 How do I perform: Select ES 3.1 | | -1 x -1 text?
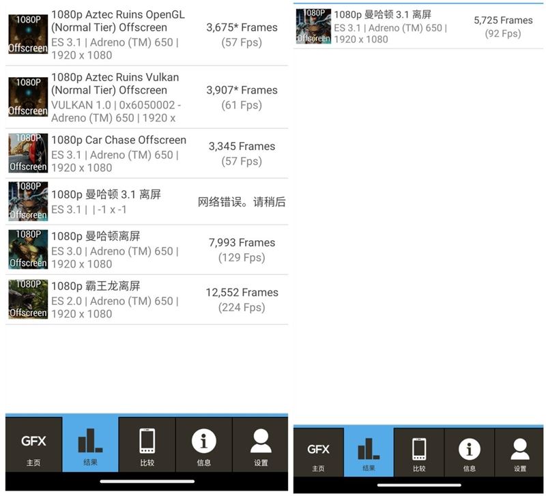click(89, 209)
